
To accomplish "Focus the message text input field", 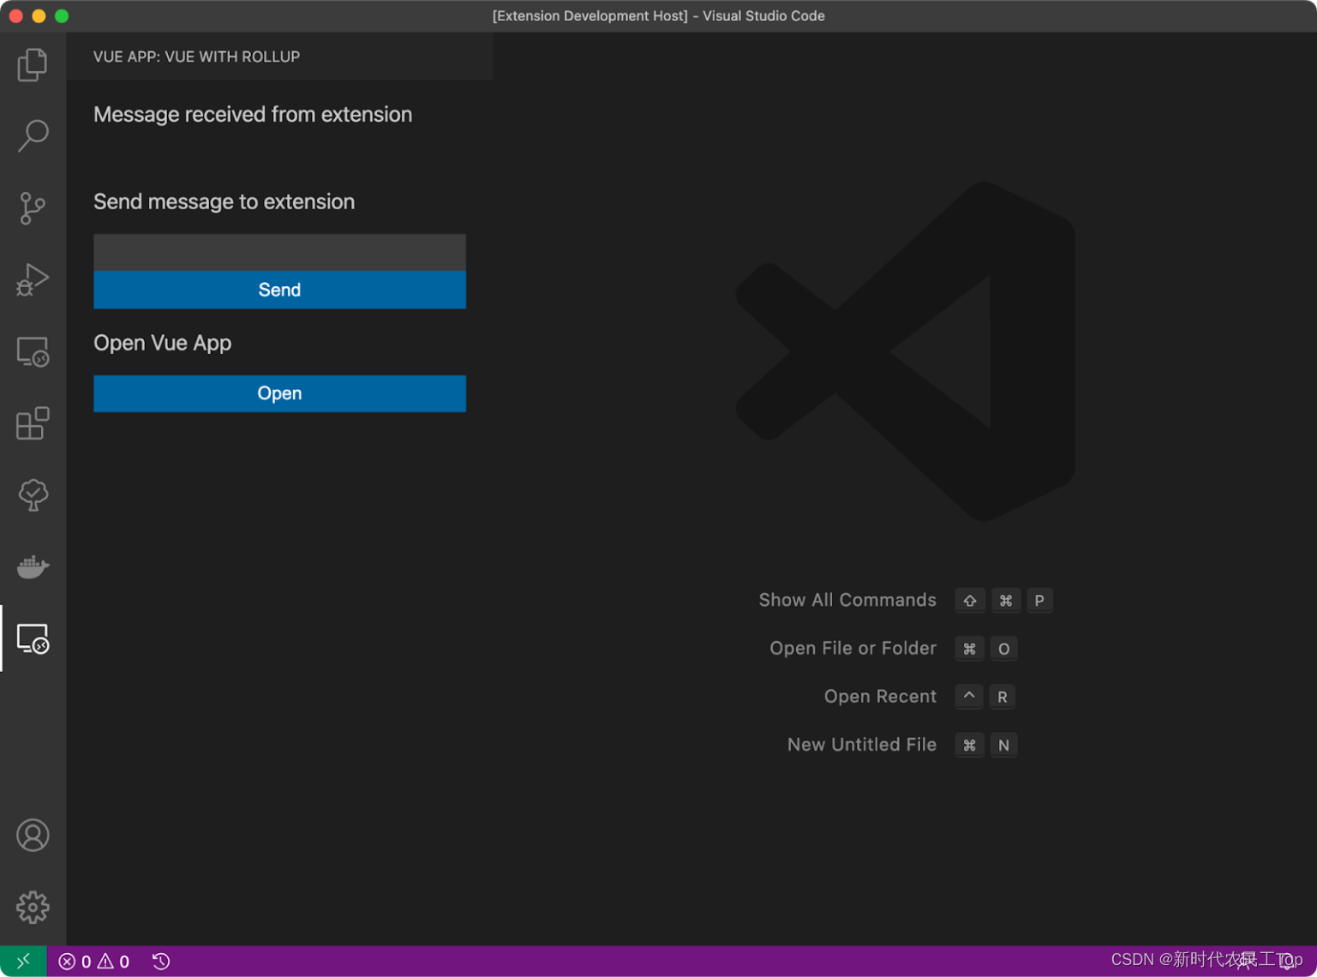I will 279,252.
